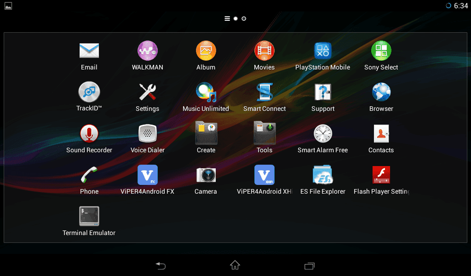
Task: Tap the Home navigation button
Action: (x=235, y=265)
